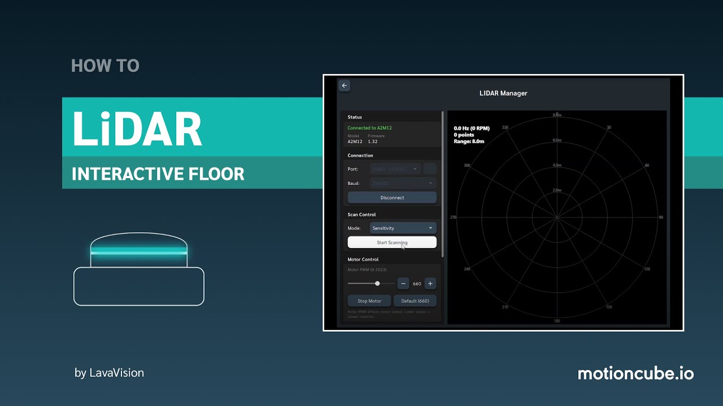Increase motor PWM with the plus button
The height and width of the screenshot is (406, 723).
point(430,284)
